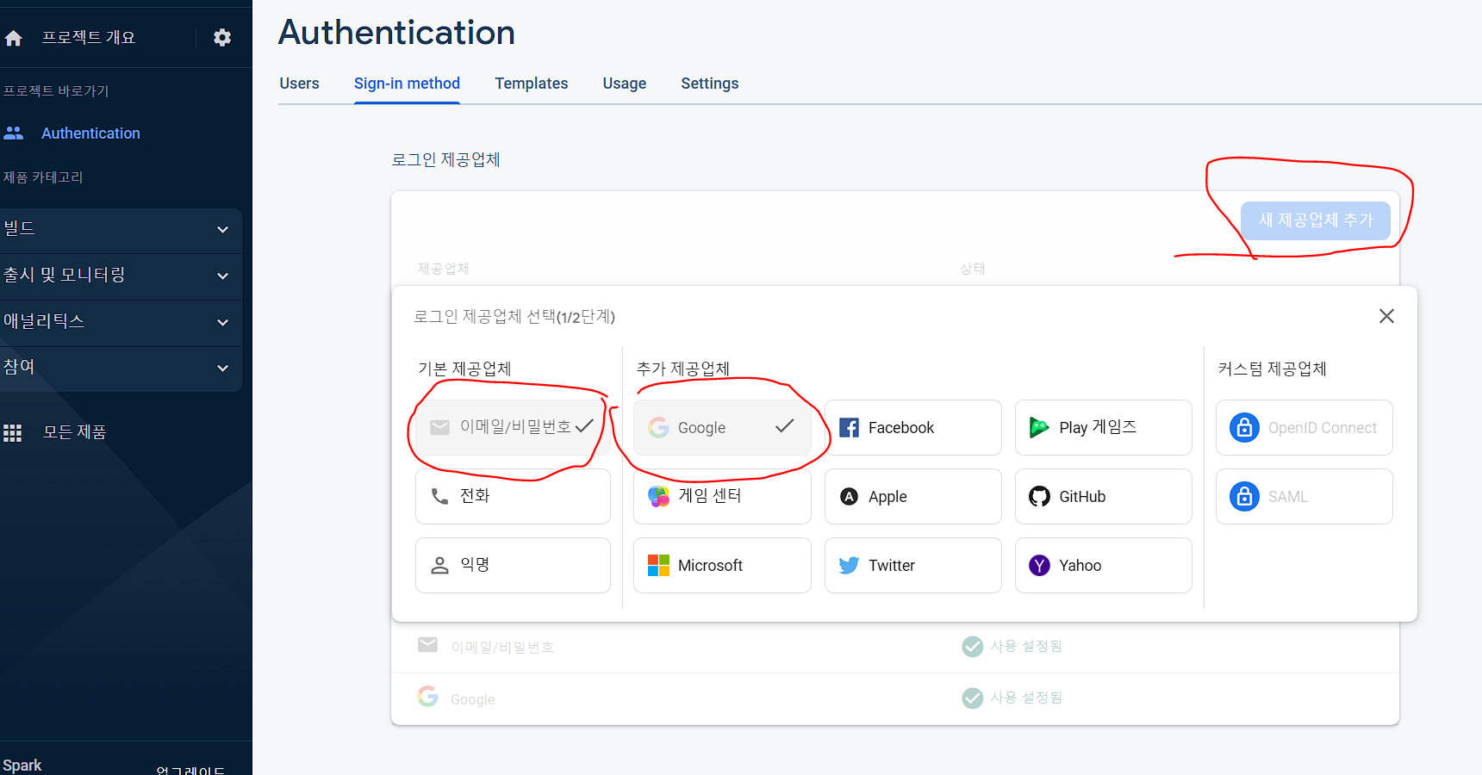Open project settings gear icon
This screenshot has height=775, width=1482.
point(222,37)
